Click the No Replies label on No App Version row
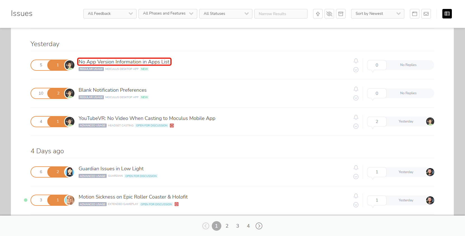Viewport: 465px width, 236px height. (x=408, y=65)
